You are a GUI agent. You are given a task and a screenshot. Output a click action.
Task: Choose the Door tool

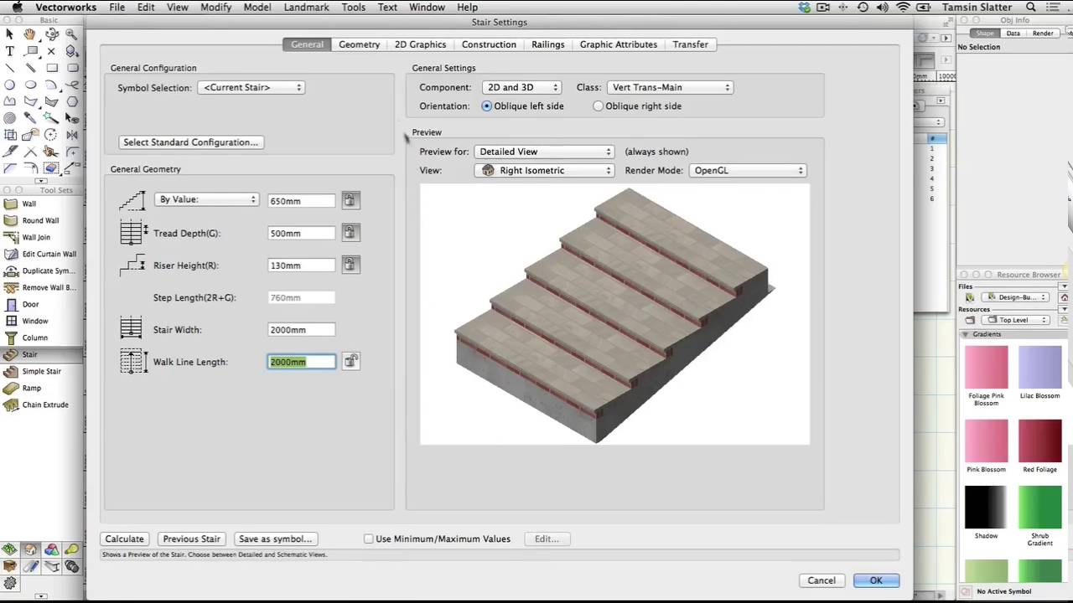[x=42, y=304]
